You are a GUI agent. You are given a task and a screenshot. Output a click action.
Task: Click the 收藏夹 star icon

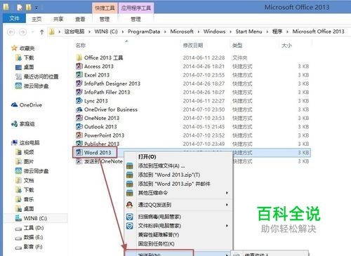(14, 48)
